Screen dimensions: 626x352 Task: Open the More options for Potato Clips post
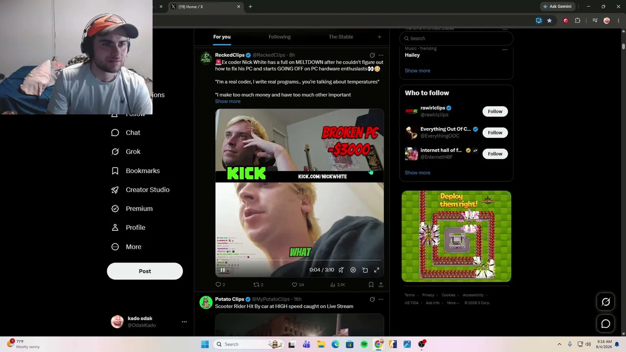click(381, 299)
